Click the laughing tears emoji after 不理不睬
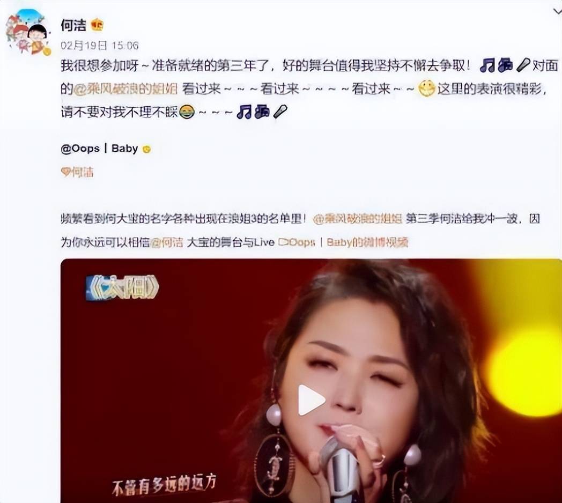 187,112
